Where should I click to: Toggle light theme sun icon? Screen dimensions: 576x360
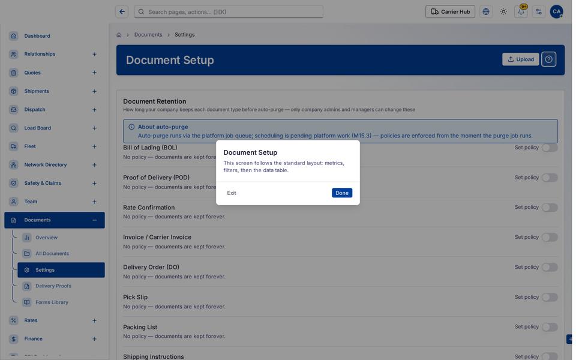(503, 12)
